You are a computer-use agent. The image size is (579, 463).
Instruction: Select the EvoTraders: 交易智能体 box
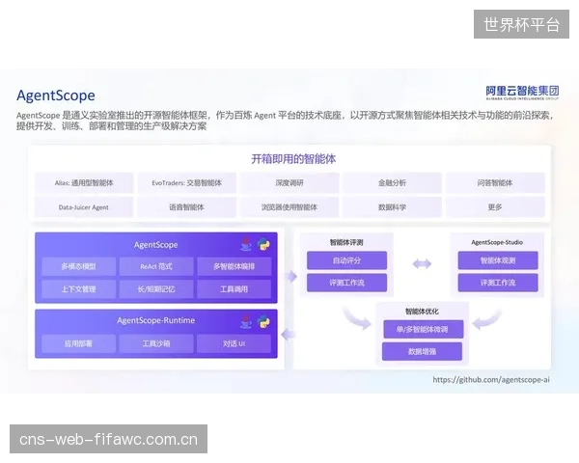pos(187,182)
